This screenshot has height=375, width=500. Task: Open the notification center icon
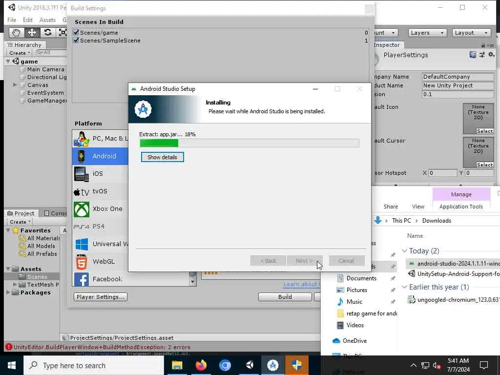pos(484,365)
